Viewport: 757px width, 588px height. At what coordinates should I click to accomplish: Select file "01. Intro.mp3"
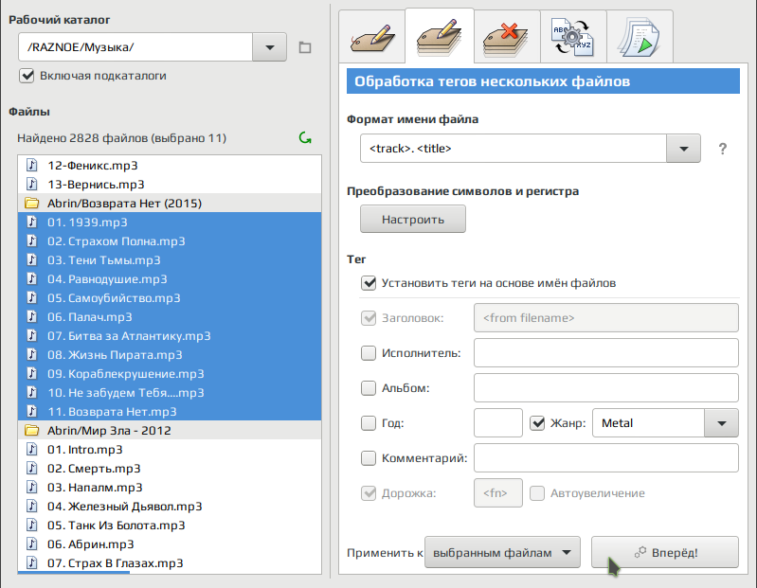click(170, 449)
